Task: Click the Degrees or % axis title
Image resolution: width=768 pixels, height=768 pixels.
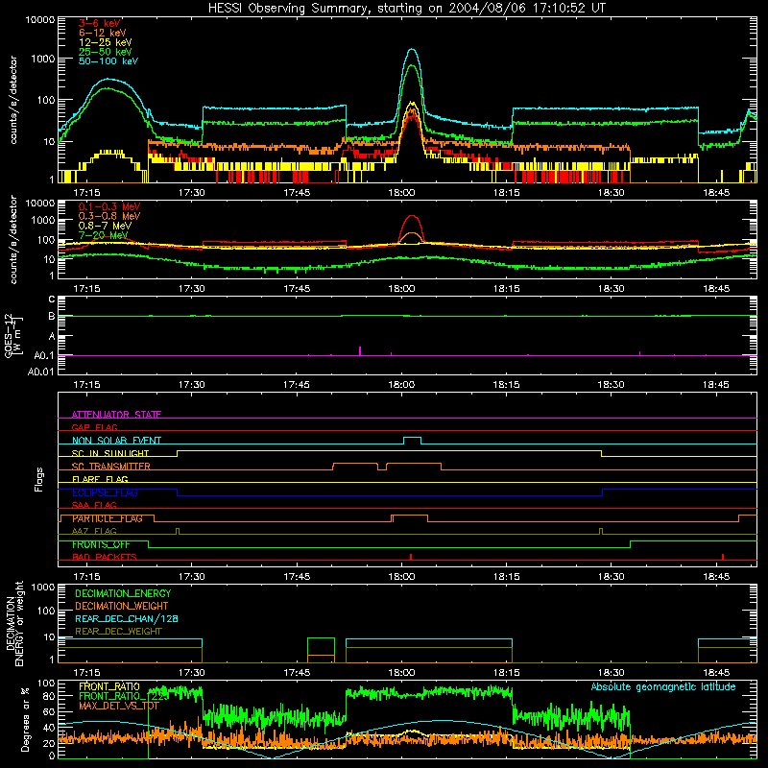Action: tap(25, 720)
